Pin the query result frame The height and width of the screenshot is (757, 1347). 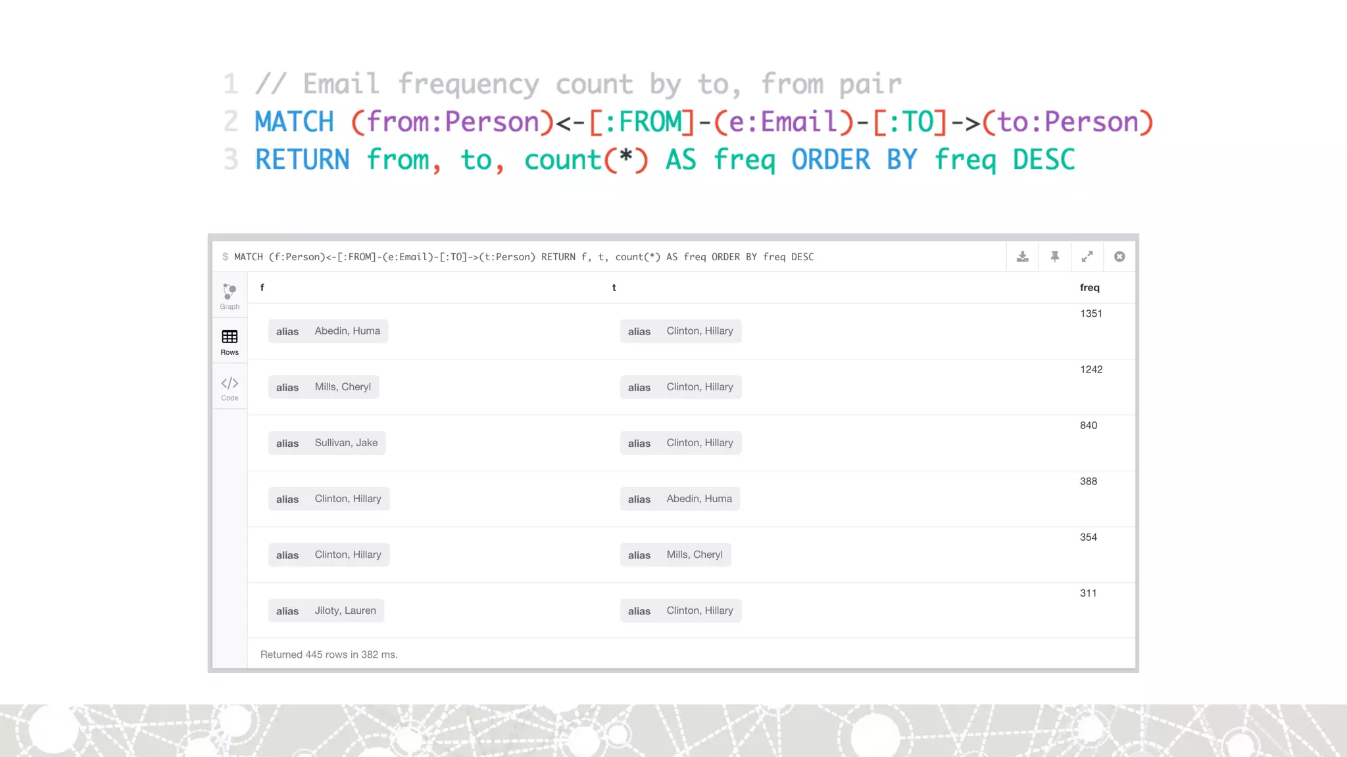pos(1054,257)
